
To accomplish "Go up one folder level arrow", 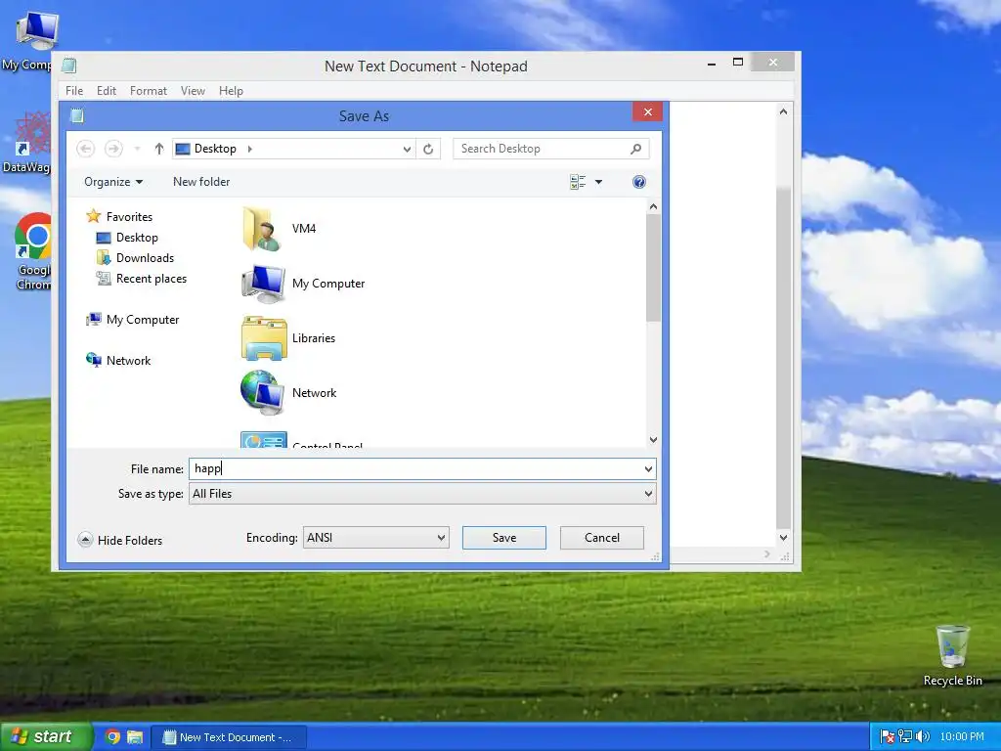I will tap(159, 149).
